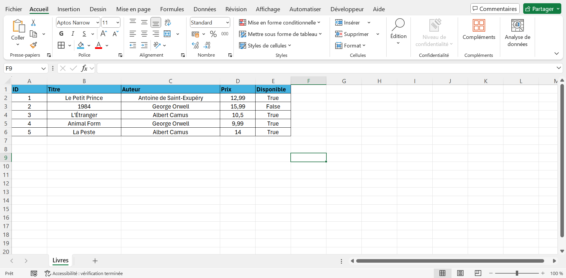Click the Insérer cells button
566x278 pixels.
(x=348, y=23)
